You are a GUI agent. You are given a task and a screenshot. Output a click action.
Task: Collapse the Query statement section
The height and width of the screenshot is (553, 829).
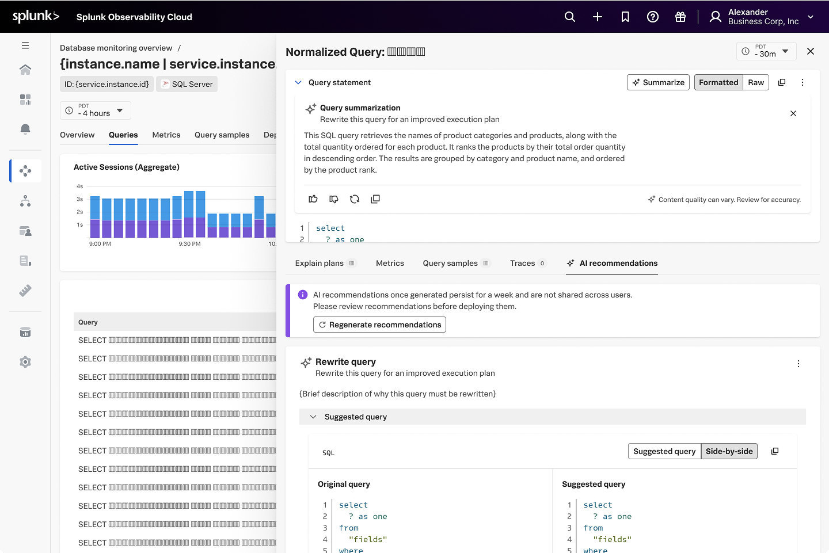(x=298, y=82)
